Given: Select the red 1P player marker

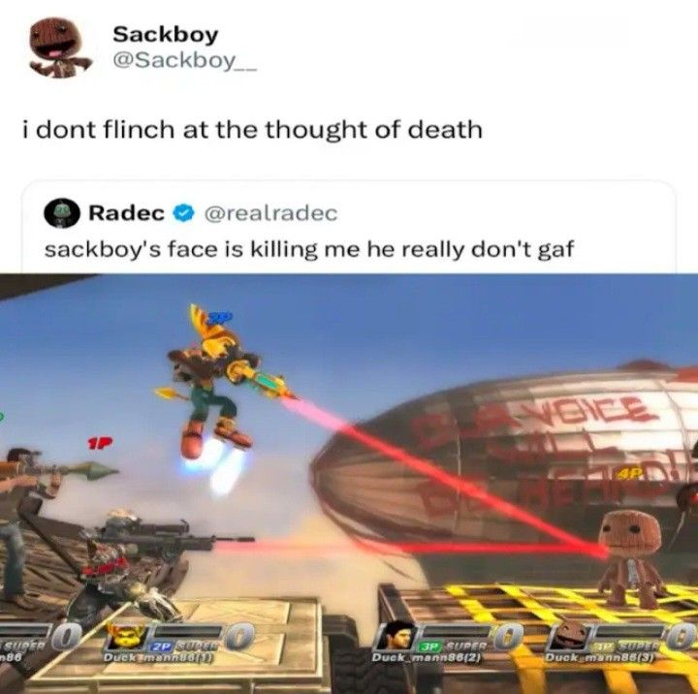Looking at the screenshot, I should pos(100,443).
